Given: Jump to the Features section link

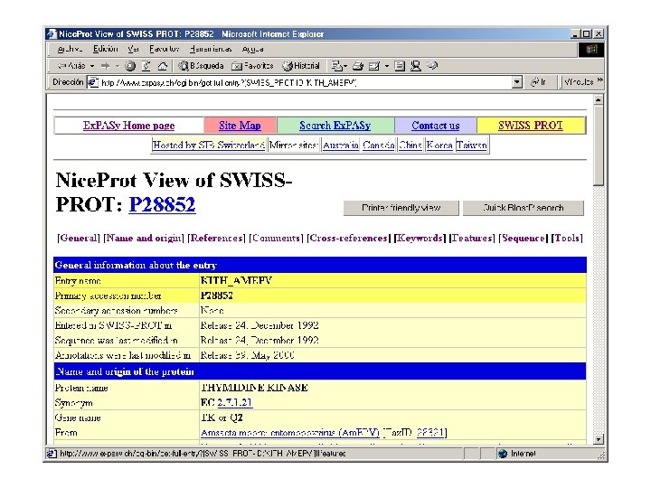Looking at the screenshot, I should (472, 239).
